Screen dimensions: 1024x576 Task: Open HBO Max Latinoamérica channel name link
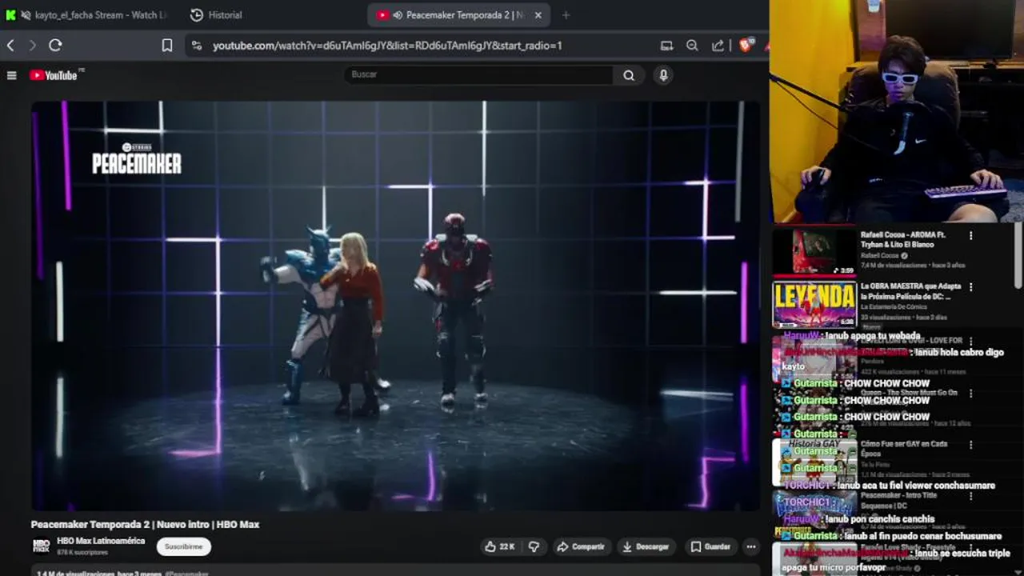[101, 541]
